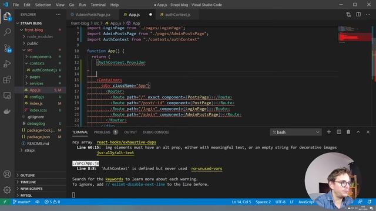The height and width of the screenshot is (211, 376).
Task: Expand the TIMELINE section
Action: [28, 182]
